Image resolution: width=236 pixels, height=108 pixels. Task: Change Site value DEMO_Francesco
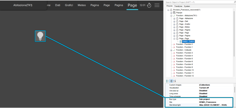[x=208, y=102]
